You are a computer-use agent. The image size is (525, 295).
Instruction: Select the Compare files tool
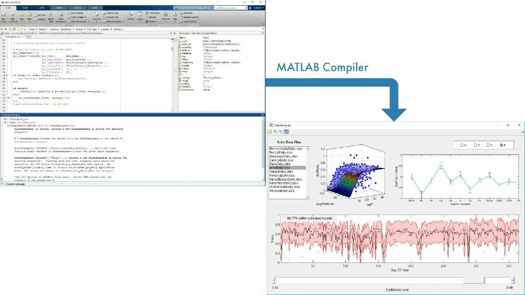[x=39, y=19]
